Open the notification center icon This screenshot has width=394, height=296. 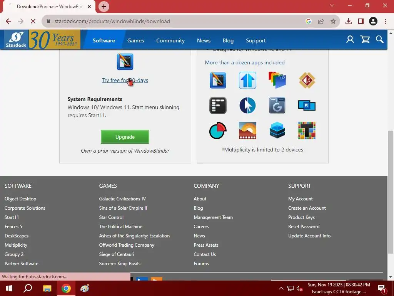382,288
